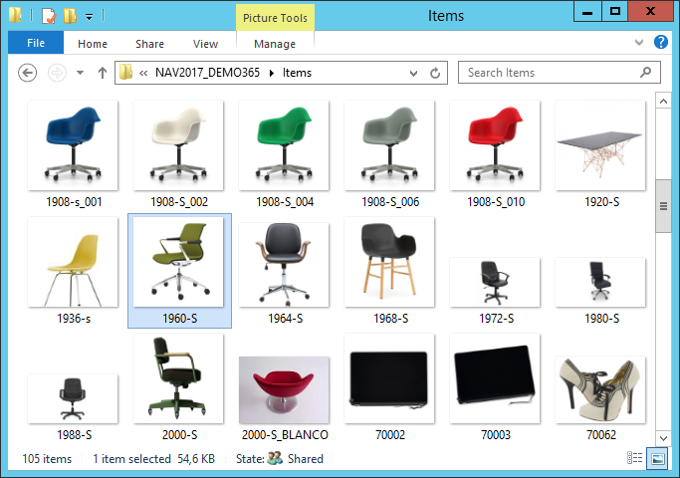Minimize the Items window
The image size is (680, 478).
[x=587, y=12]
